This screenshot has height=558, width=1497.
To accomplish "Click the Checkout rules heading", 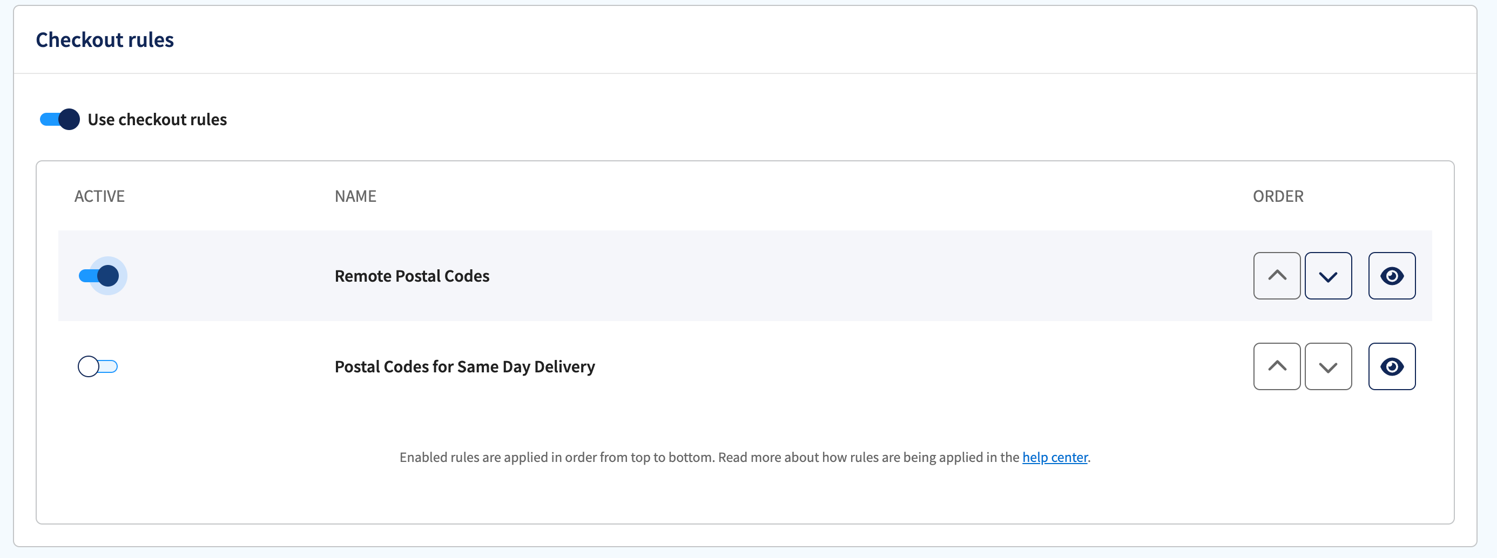I will click(x=105, y=39).
